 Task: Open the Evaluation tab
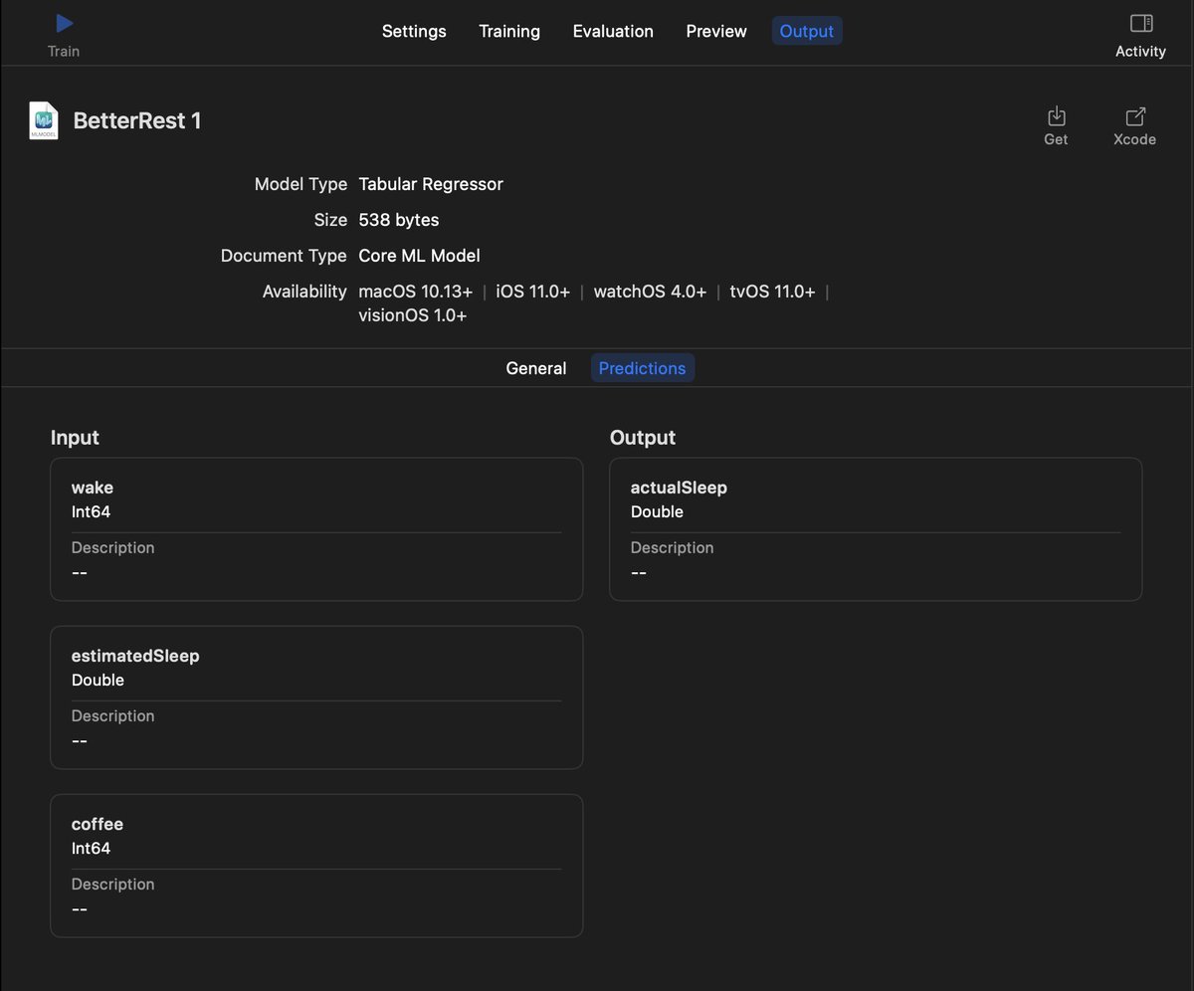point(613,31)
